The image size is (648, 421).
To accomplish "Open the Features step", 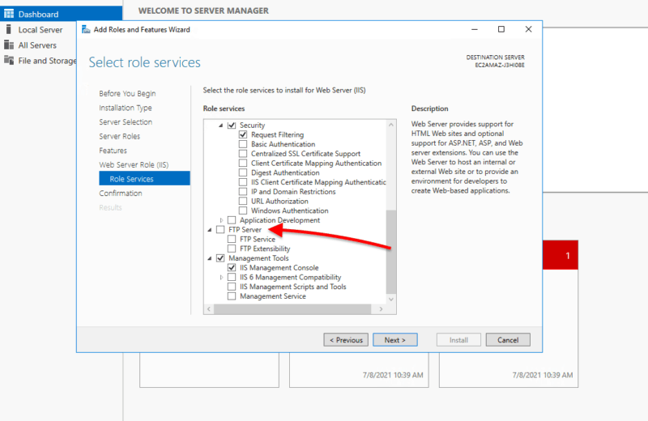I will [x=113, y=151].
